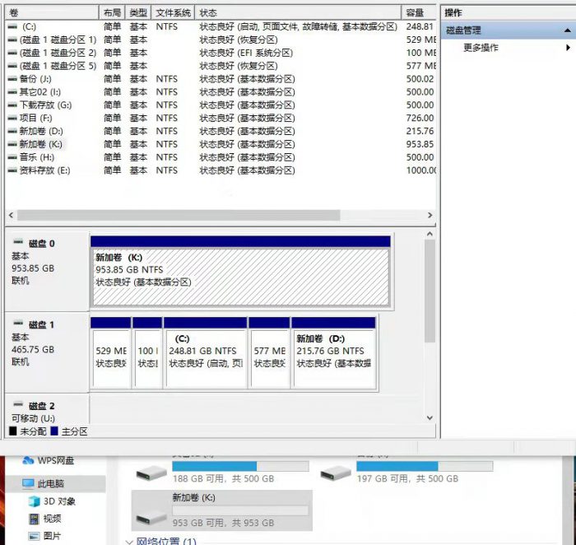Image resolution: width=576 pixels, height=545 pixels.
Task: Open the 视频 folder icon in sidebar
Action: tap(33, 519)
